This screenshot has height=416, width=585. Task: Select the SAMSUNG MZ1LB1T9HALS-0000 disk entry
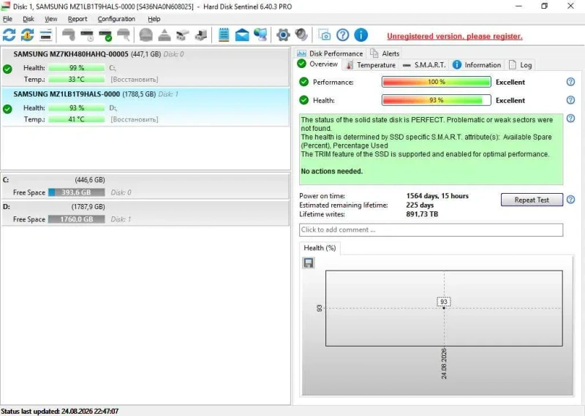click(145, 107)
